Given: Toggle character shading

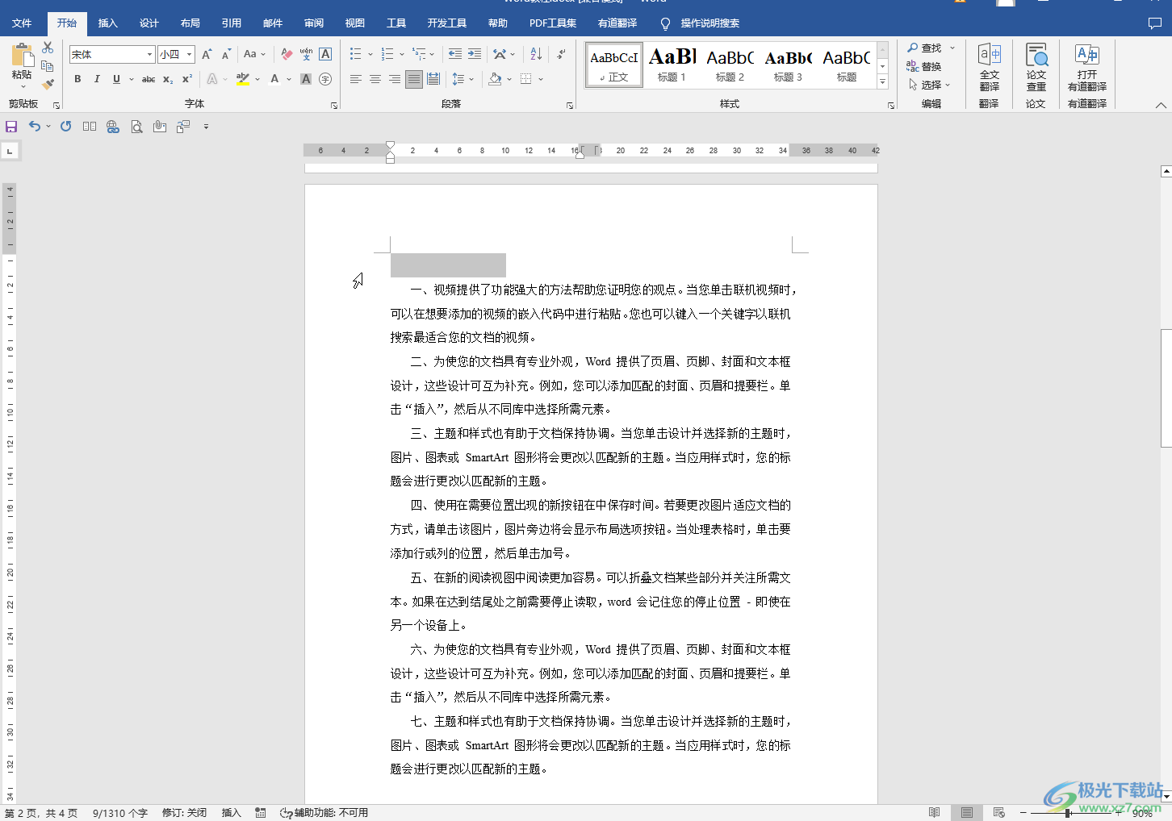Looking at the screenshot, I should point(306,79).
